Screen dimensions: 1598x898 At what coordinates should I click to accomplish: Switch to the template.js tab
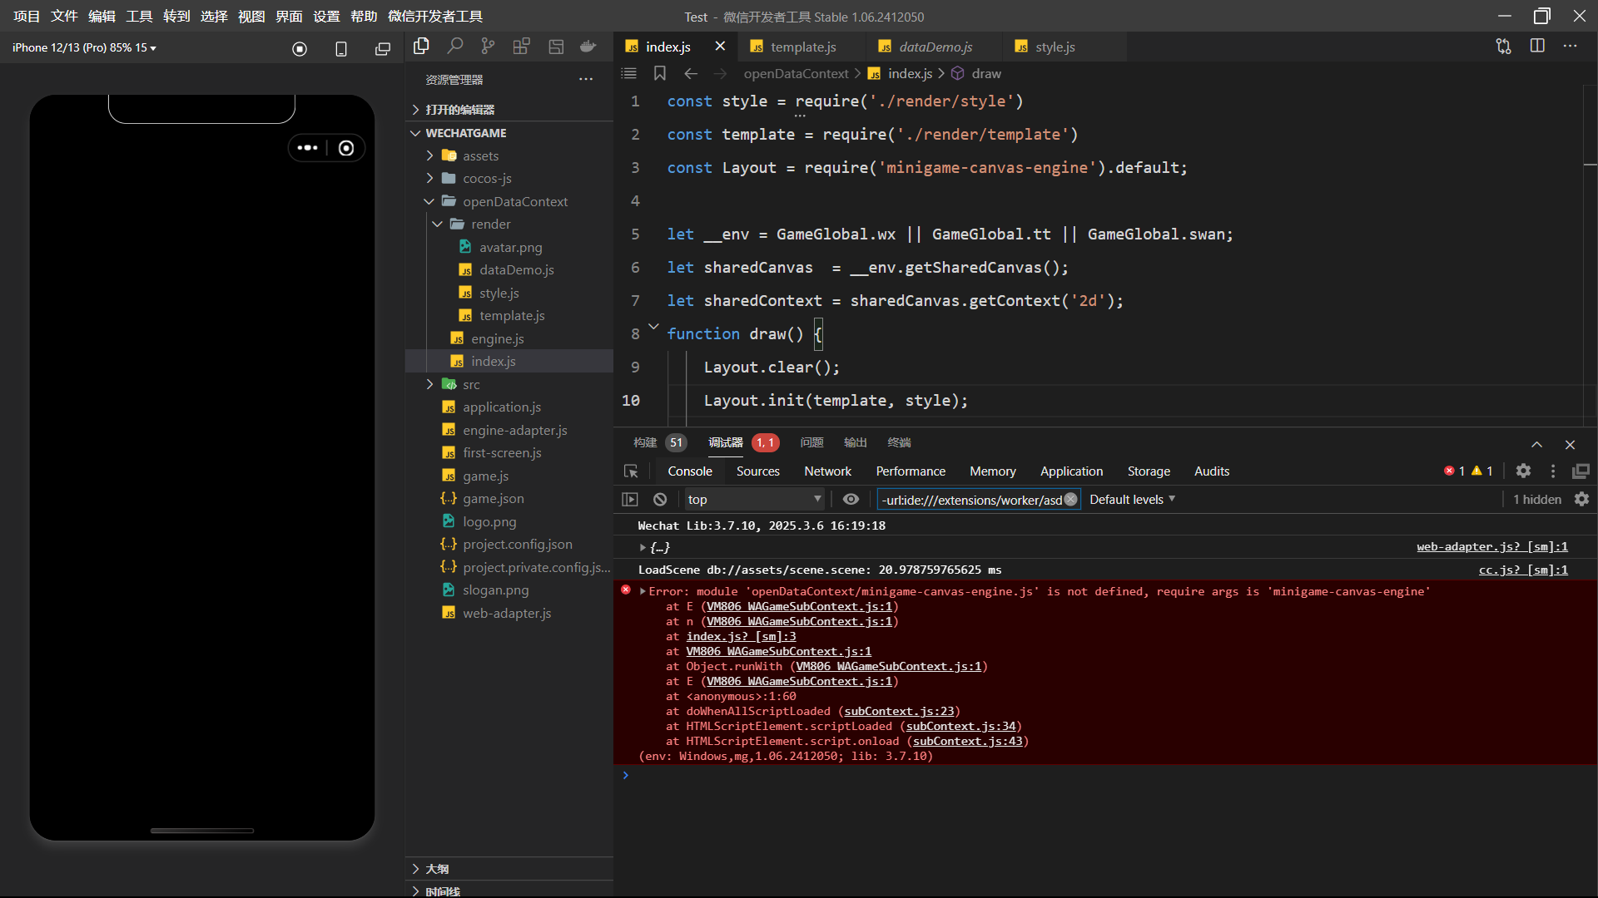[x=802, y=47]
